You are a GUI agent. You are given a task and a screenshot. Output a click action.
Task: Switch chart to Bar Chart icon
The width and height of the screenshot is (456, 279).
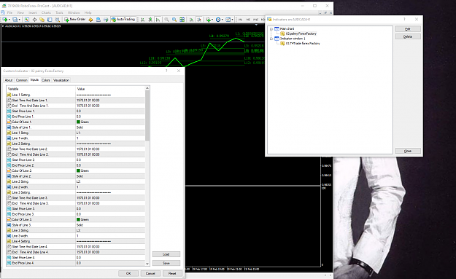tap(142, 20)
